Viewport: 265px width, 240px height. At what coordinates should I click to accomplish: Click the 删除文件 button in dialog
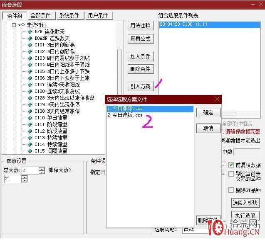pos(208,220)
